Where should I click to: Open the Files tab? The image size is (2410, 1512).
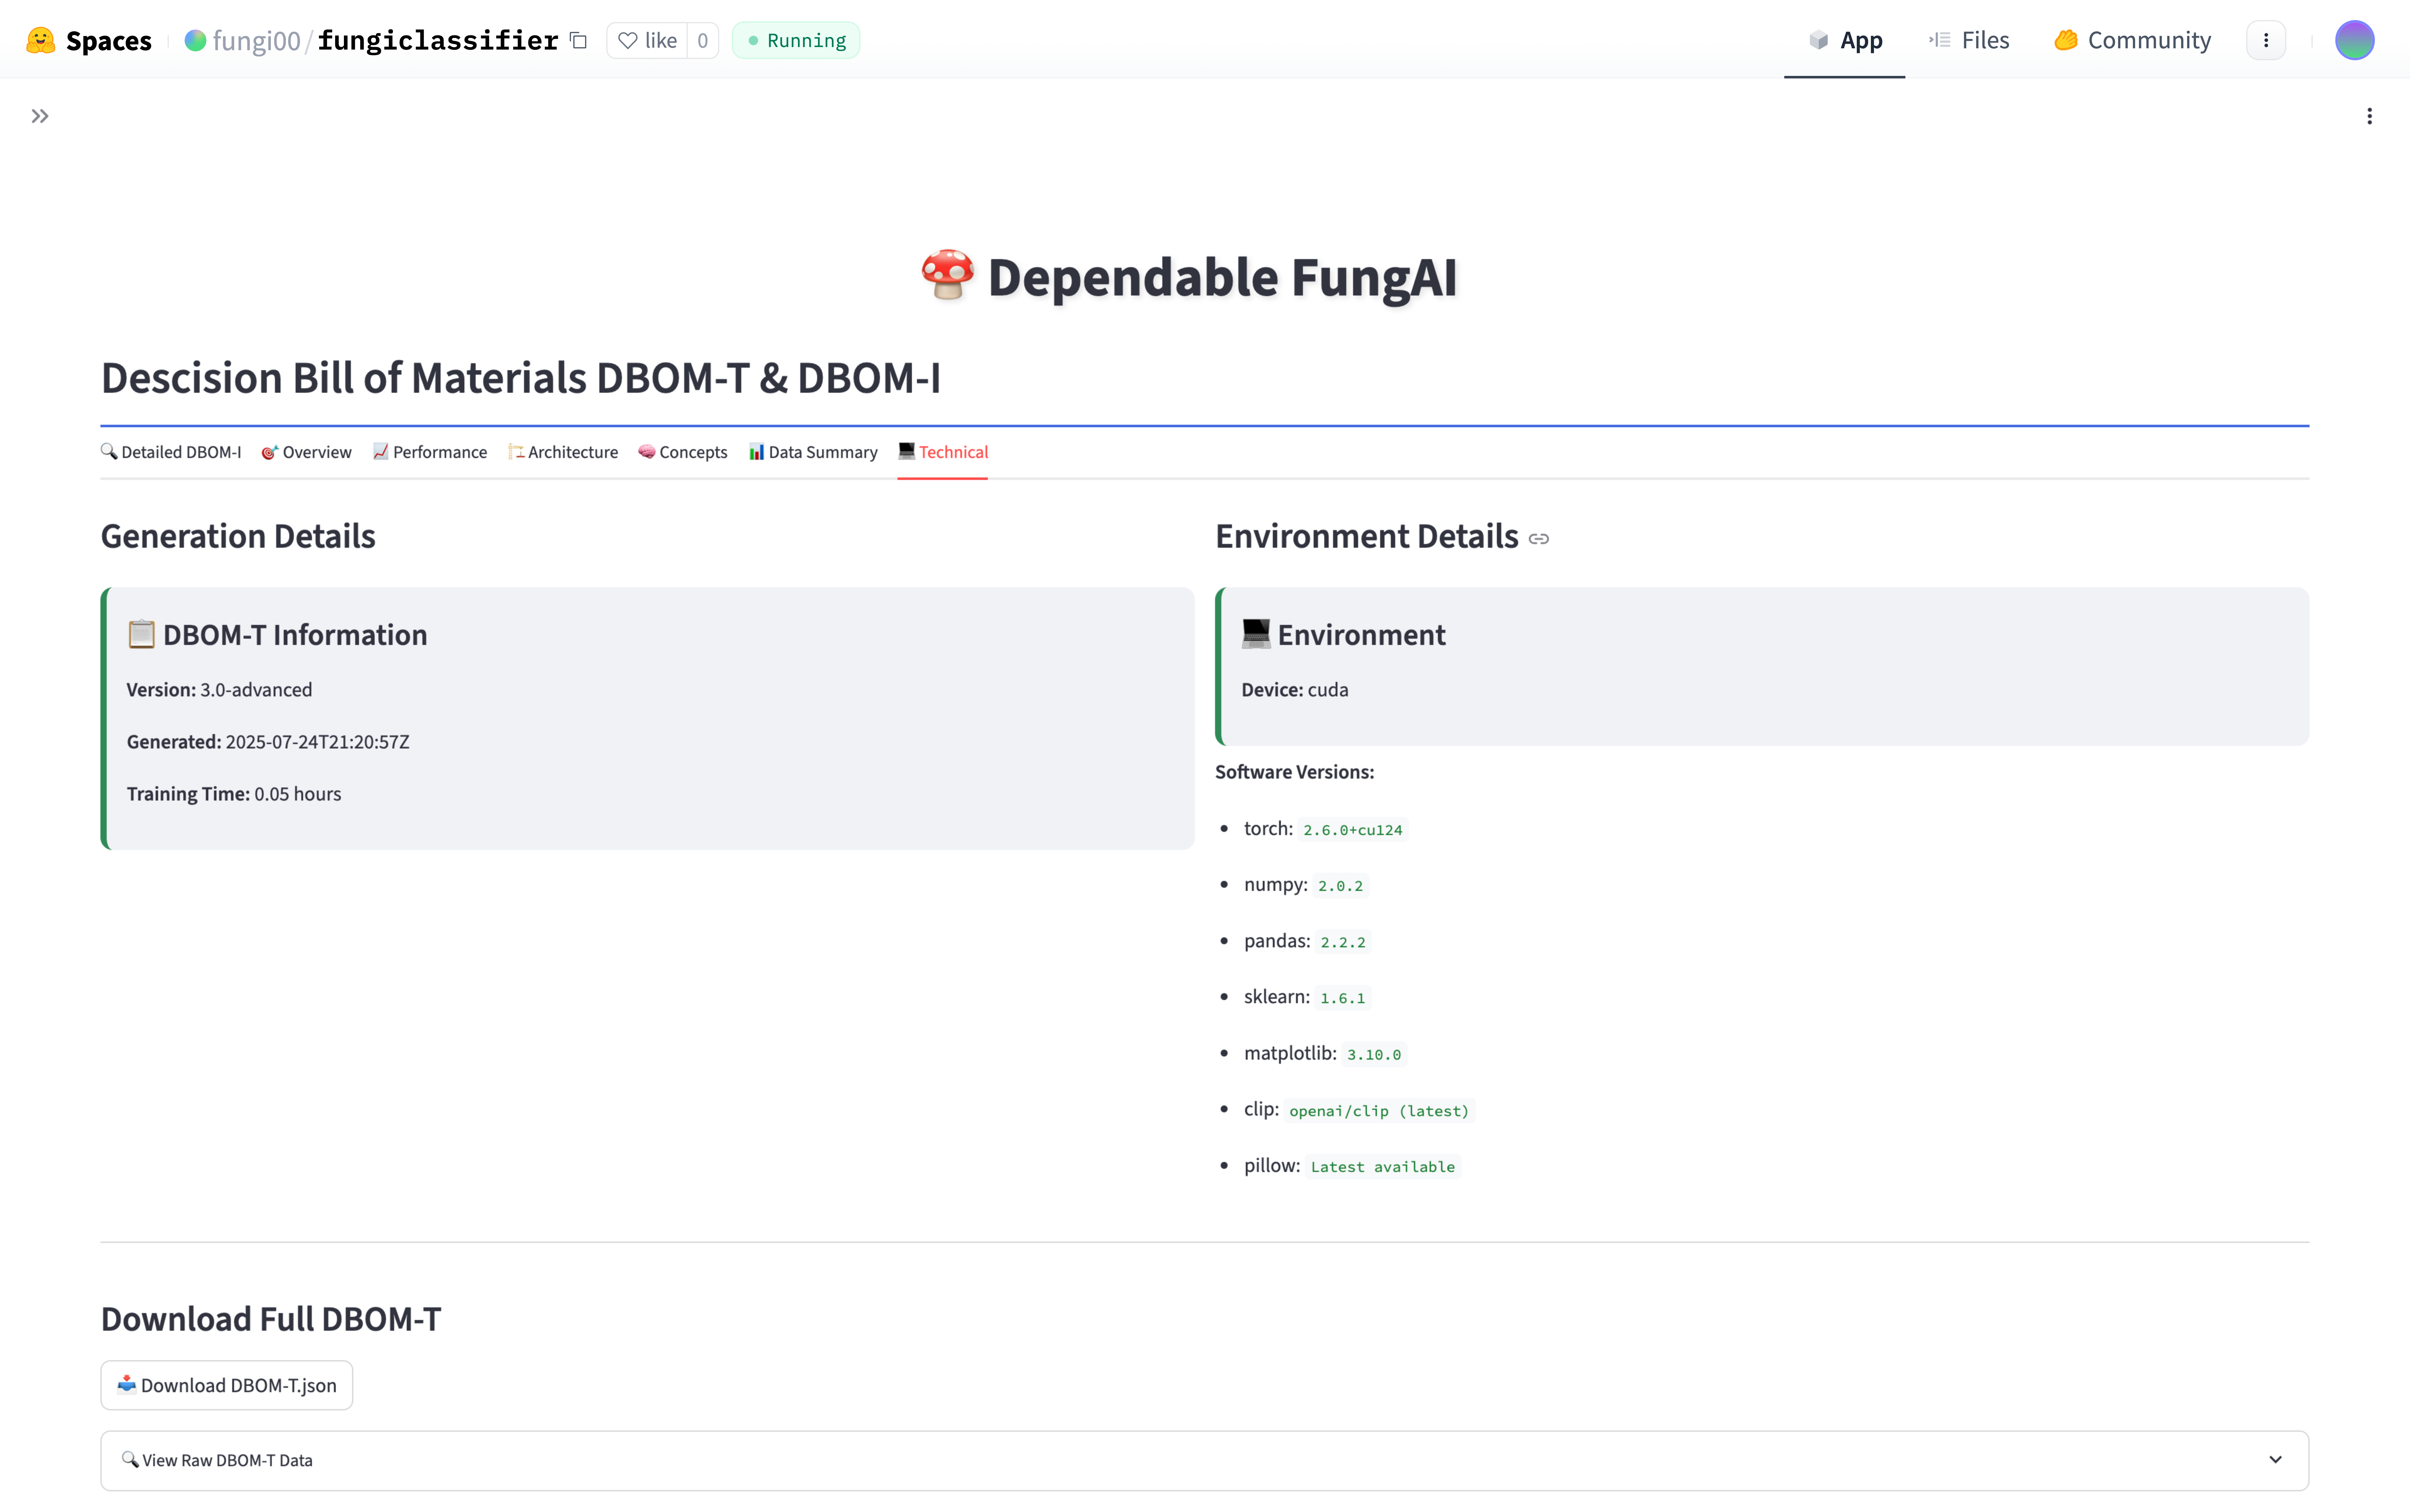click(1969, 40)
